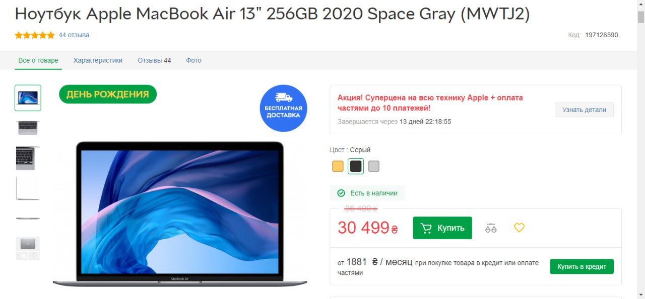This screenshot has width=645, height=299.
Task: Select the second laptop top-view thumbnail
Action: point(28,128)
